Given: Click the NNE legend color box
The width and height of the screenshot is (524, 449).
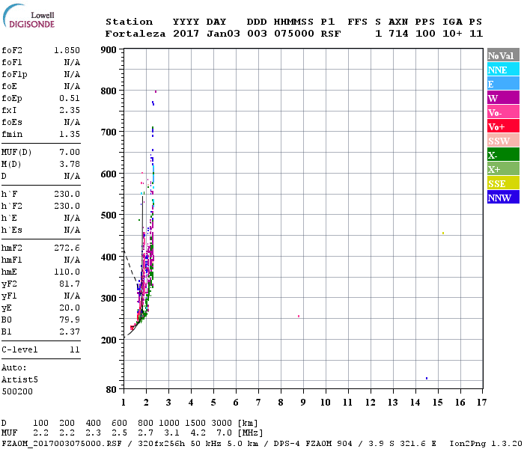Looking at the screenshot, I should pyautogui.click(x=503, y=70).
